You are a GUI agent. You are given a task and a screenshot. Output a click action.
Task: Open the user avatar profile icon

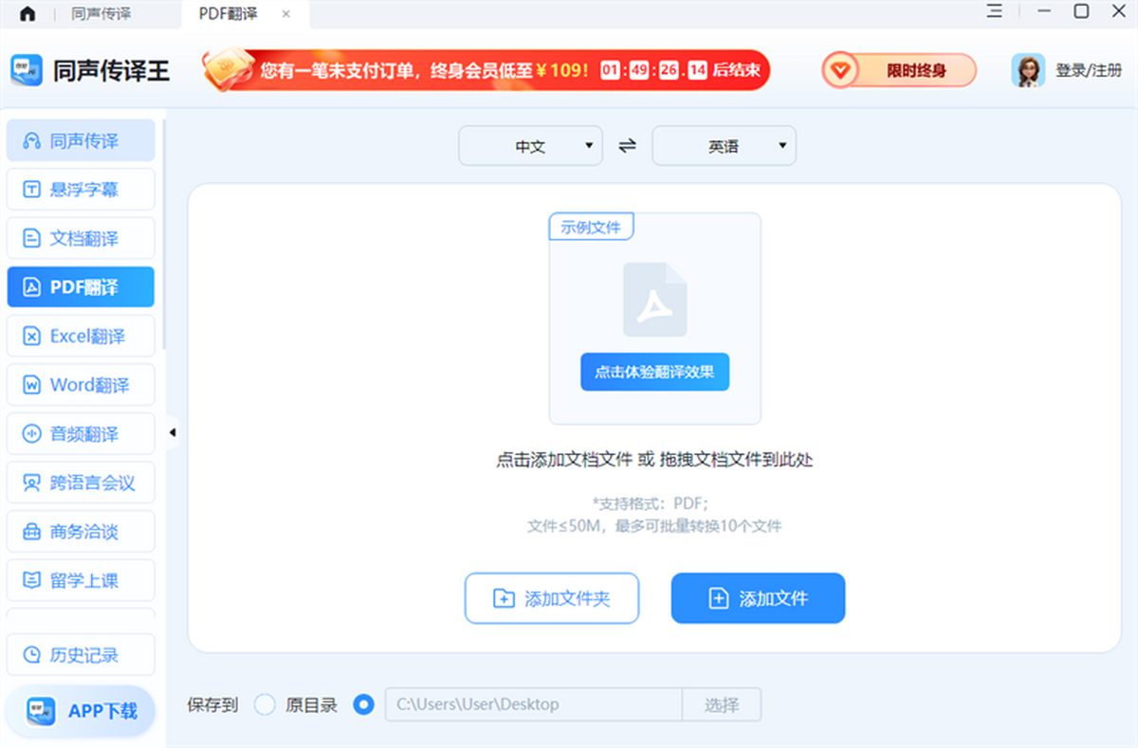[1028, 70]
